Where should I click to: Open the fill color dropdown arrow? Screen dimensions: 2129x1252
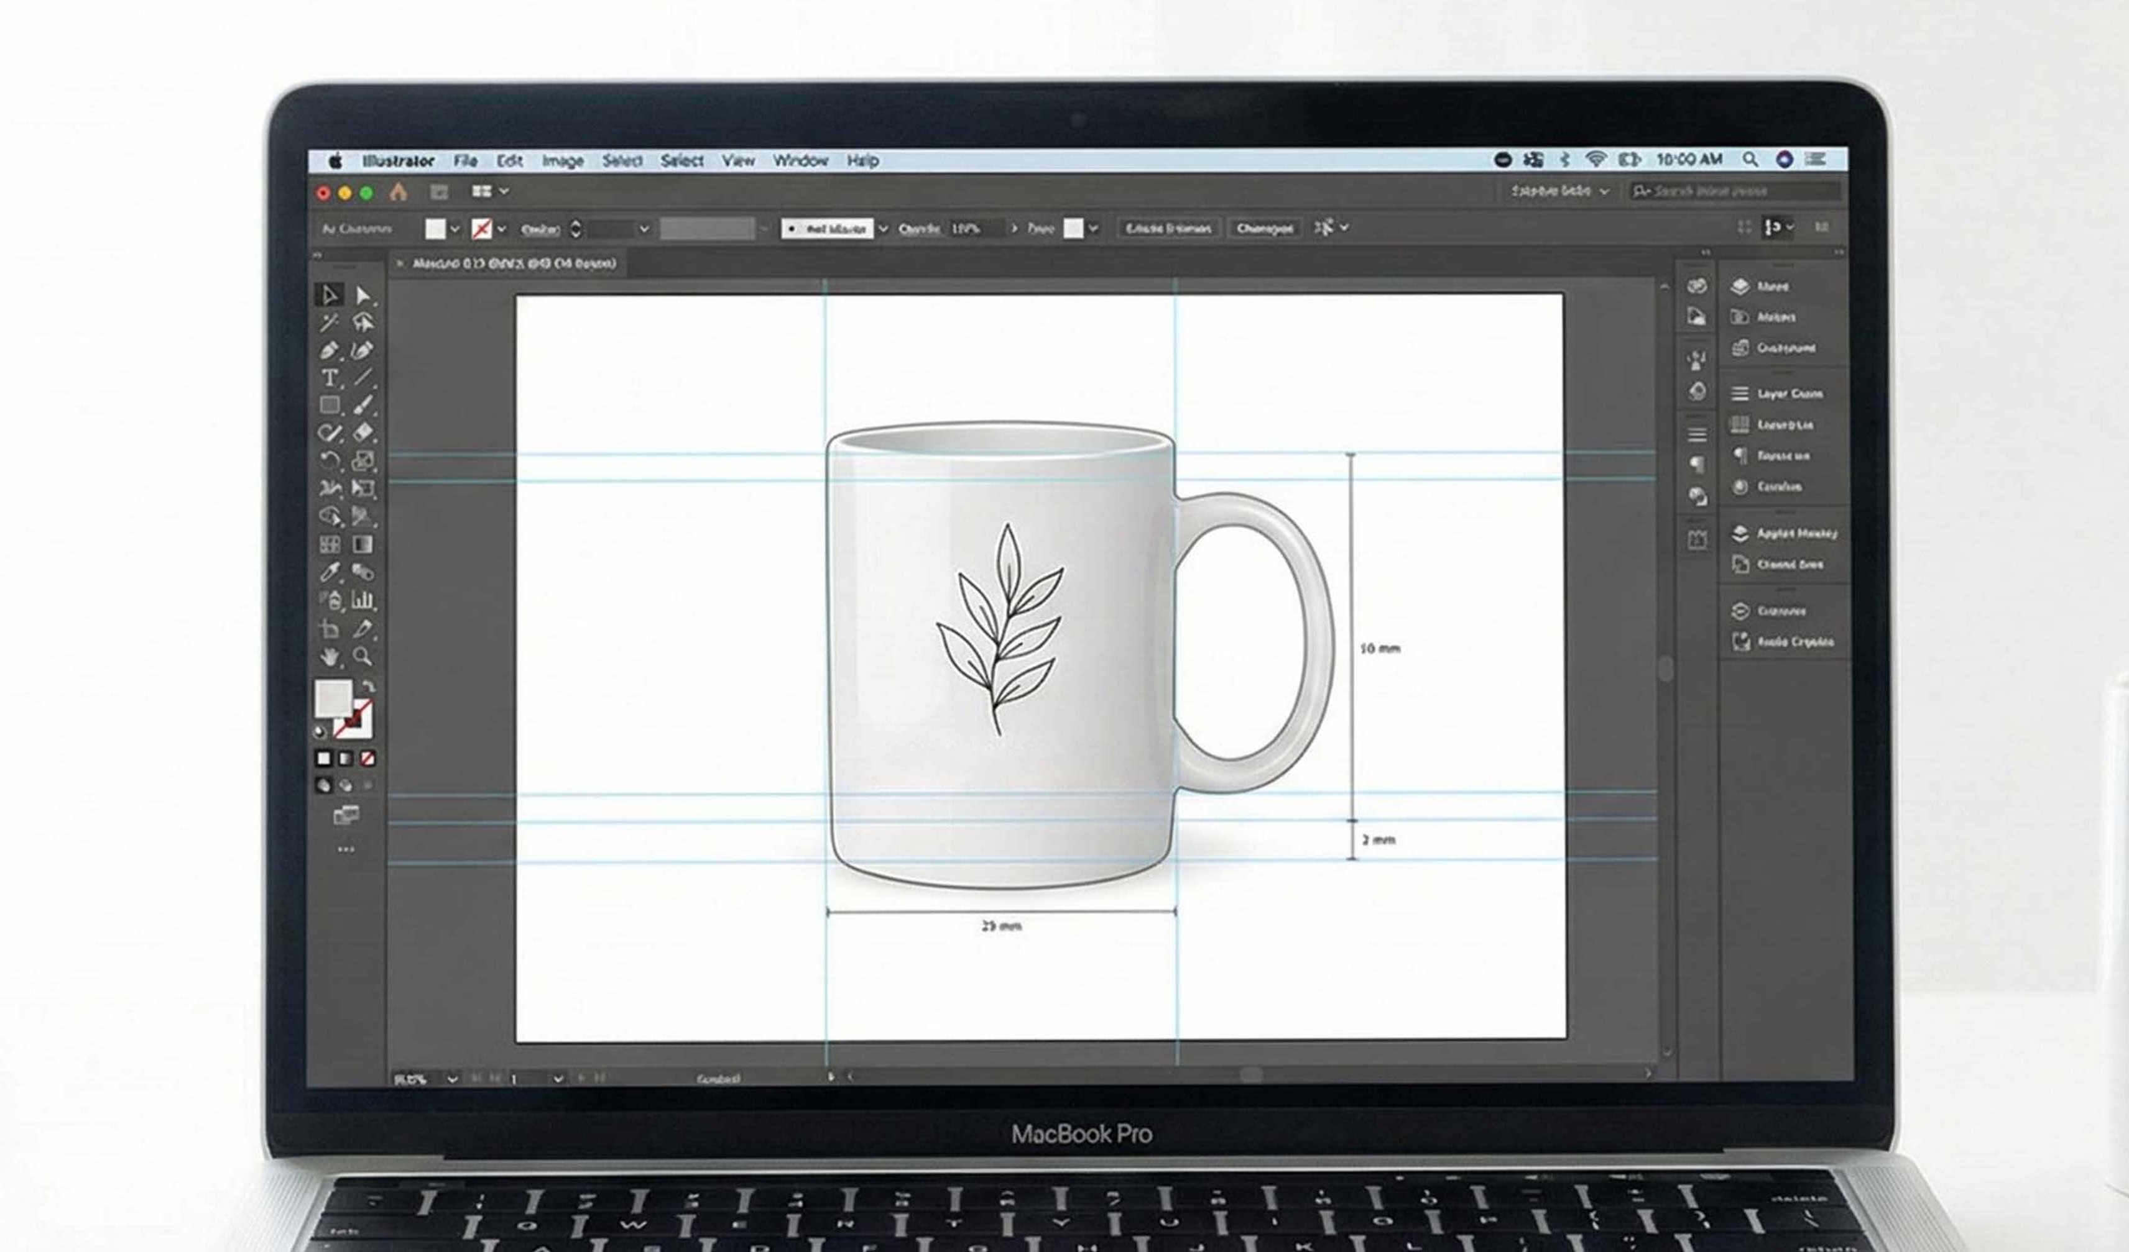click(x=455, y=229)
